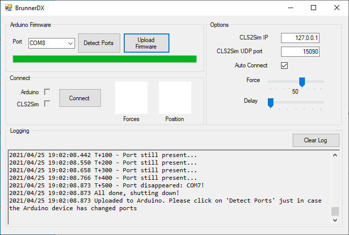Click the BrunnerDX app icon in title bar
This screenshot has width=349, height=235.
pyautogui.click(x=9, y=8)
